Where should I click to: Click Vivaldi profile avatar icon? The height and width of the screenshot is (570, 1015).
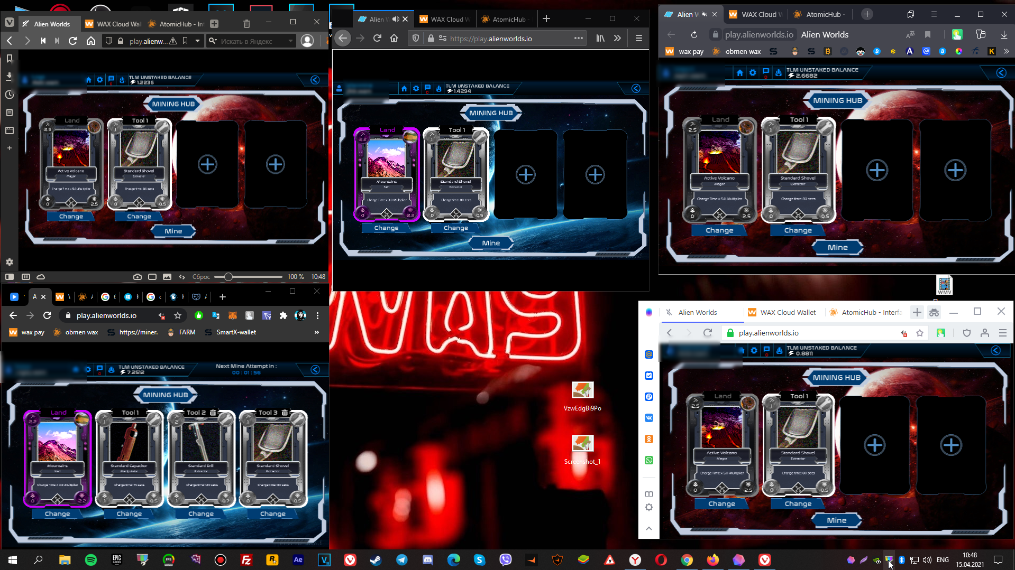tap(307, 41)
